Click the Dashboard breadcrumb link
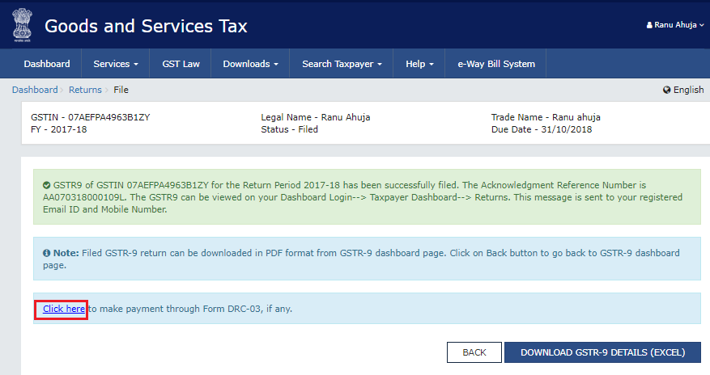The height and width of the screenshot is (375, 710). pos(35,90)
